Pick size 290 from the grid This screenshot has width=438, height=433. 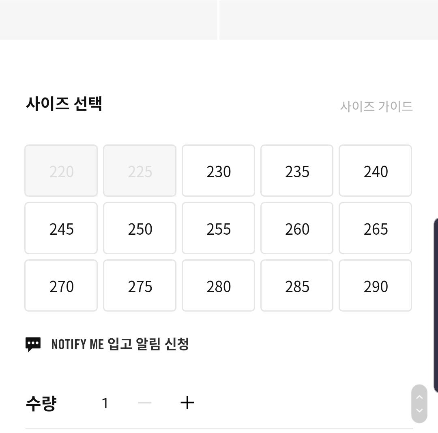click(376, 286)
